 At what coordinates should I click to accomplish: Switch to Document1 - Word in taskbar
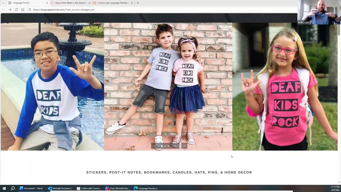pyautogui.click(x=31, y=188)
